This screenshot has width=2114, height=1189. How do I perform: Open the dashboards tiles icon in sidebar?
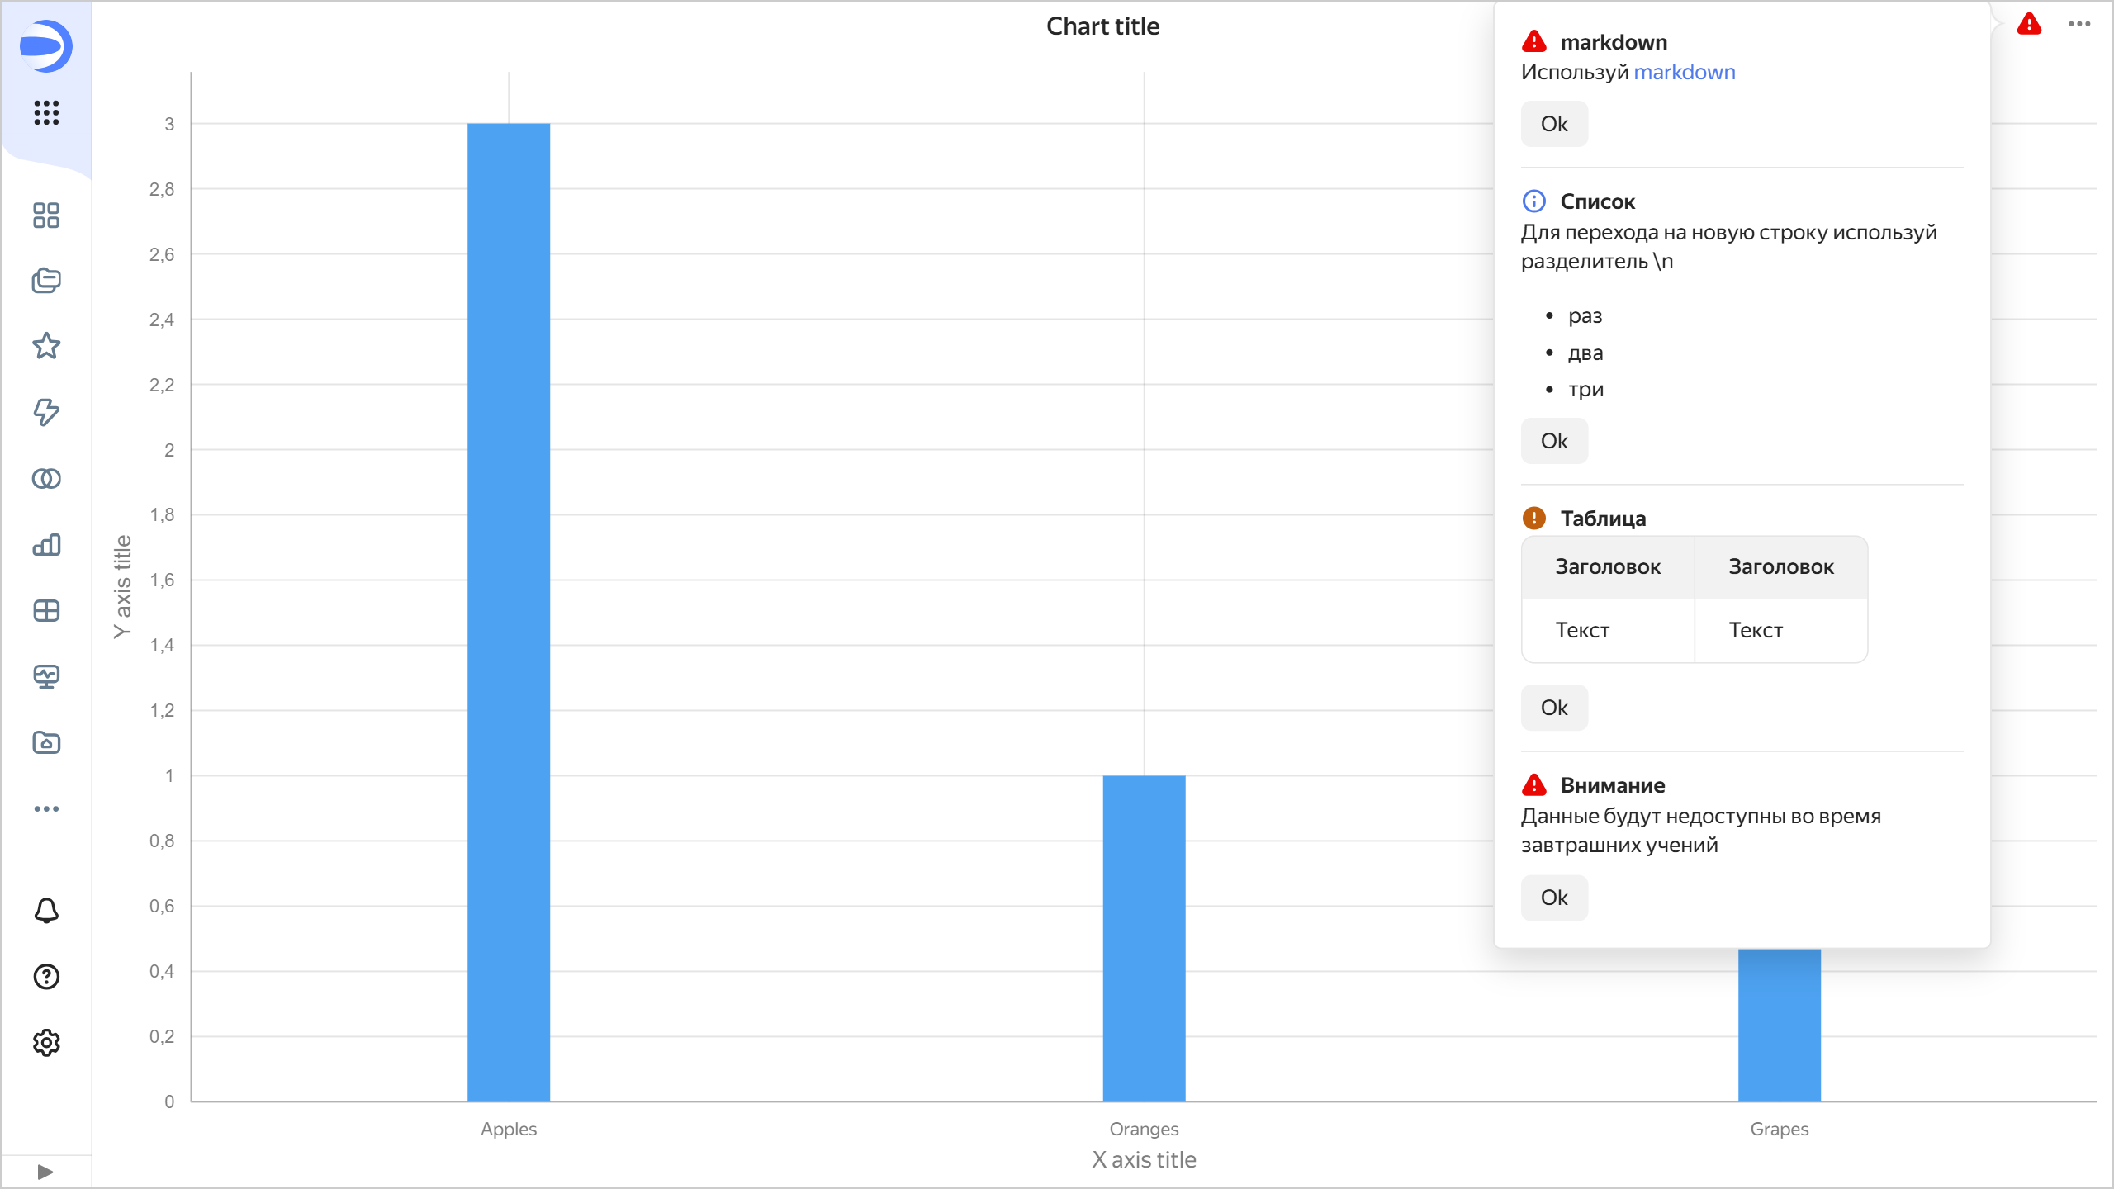coord(46,216)
